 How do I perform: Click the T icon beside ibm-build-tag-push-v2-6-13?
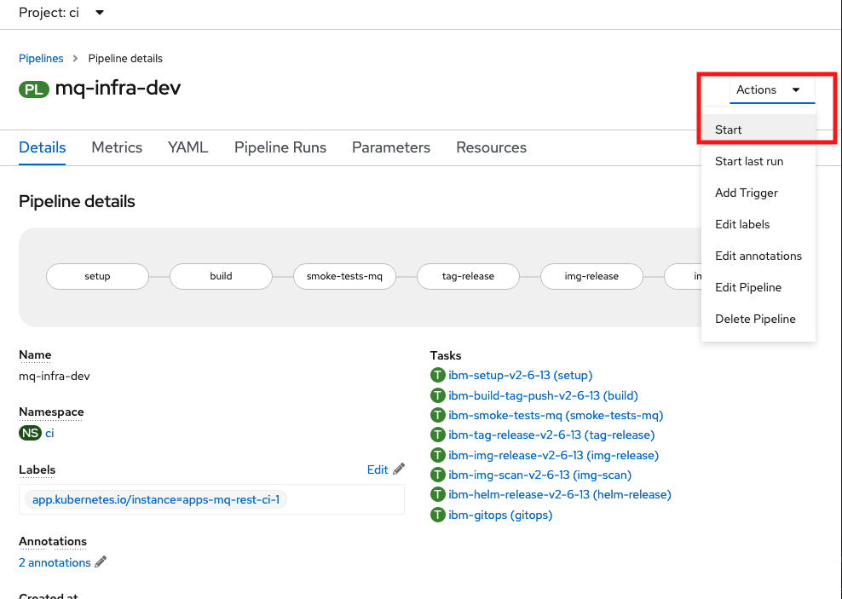(x=438, y=395)
